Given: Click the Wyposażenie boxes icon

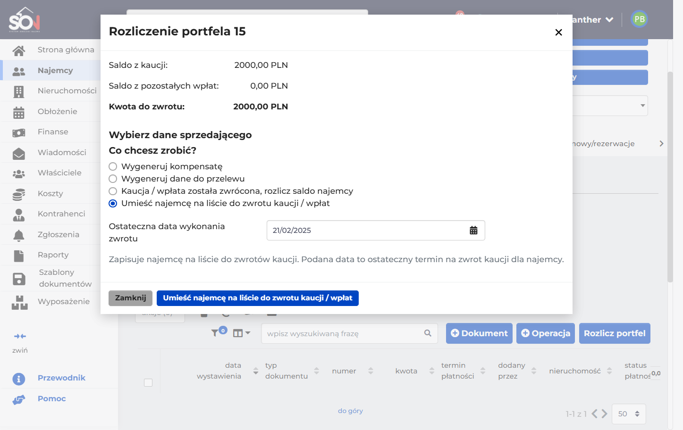Looking at the screenshot, I should (19, 302).
